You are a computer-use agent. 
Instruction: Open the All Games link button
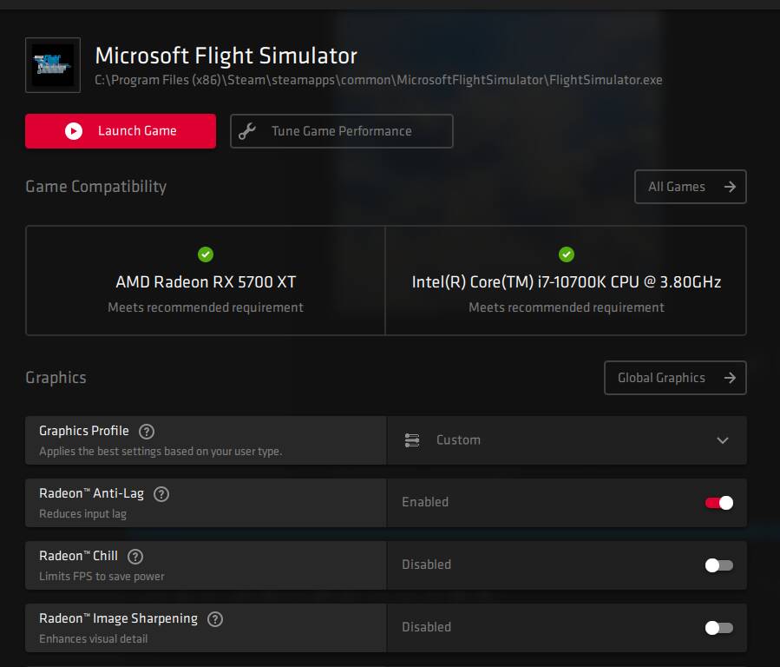pos(691,187)
